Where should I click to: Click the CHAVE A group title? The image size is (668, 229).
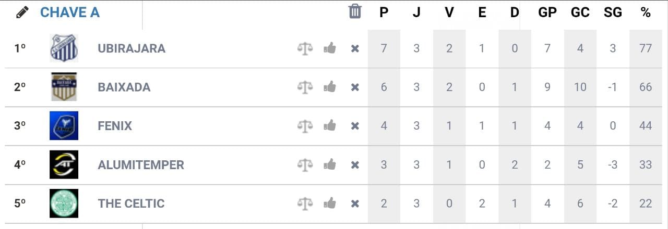click(69, 12)
